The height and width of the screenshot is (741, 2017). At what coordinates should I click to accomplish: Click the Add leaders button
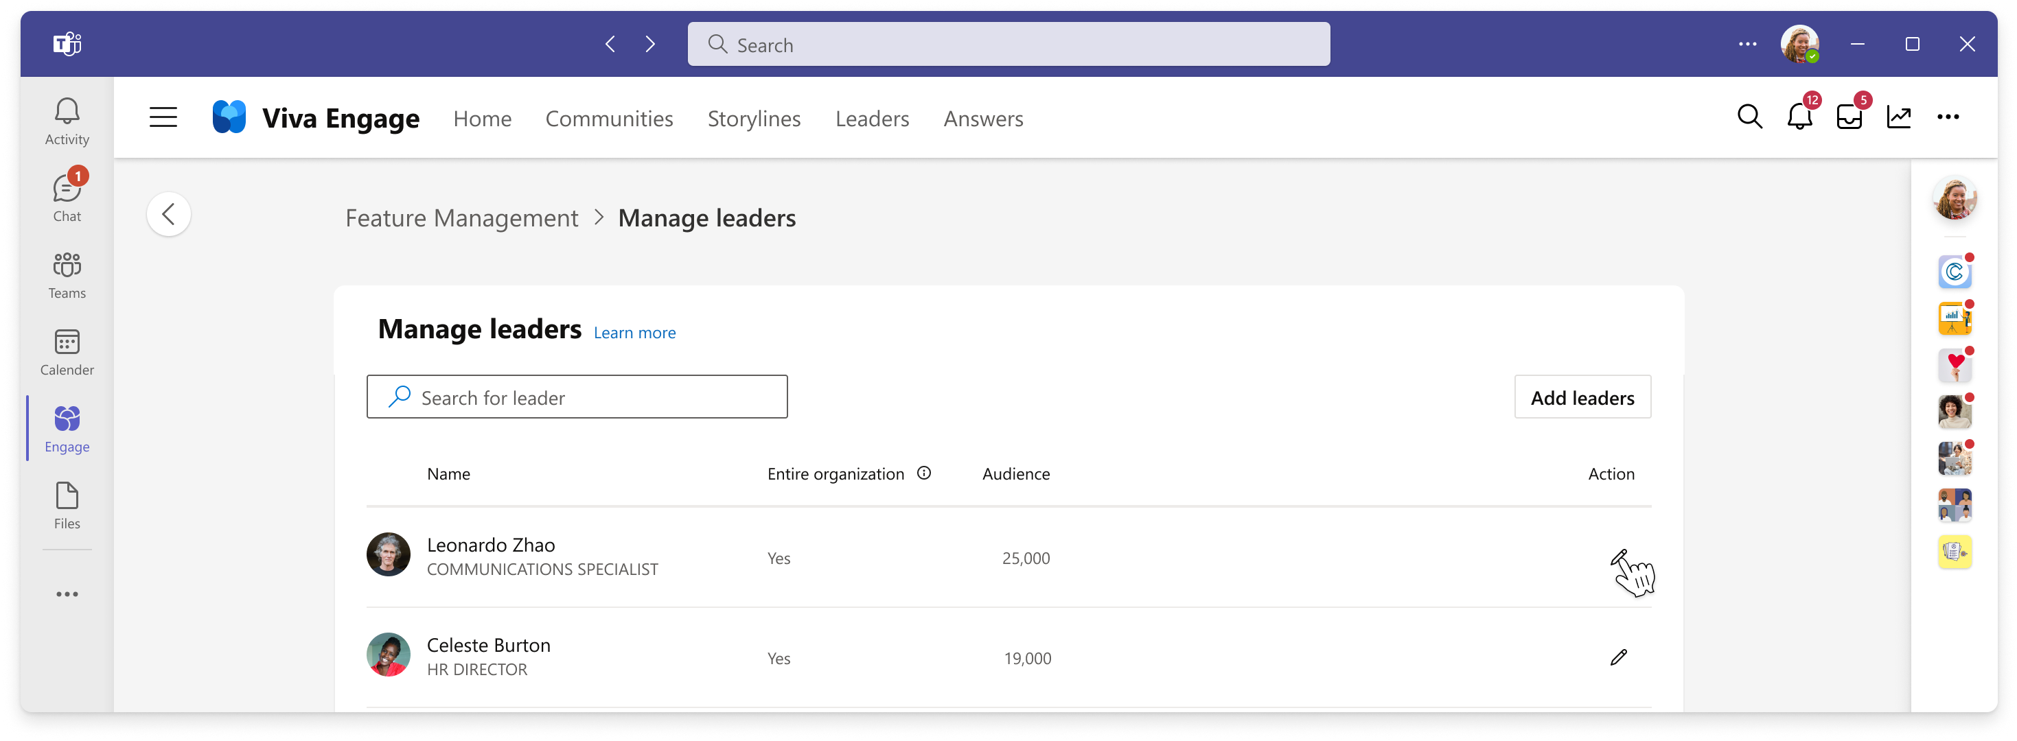[1582, 397]
